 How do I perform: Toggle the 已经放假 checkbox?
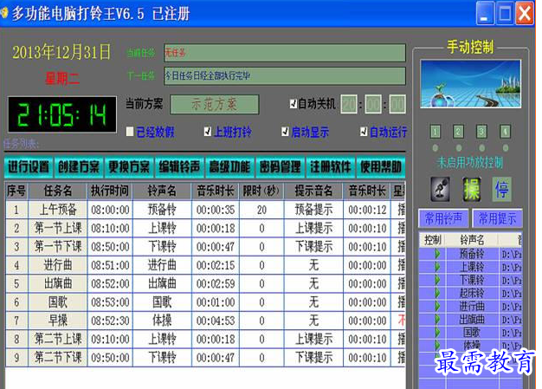tap(130, 132)
